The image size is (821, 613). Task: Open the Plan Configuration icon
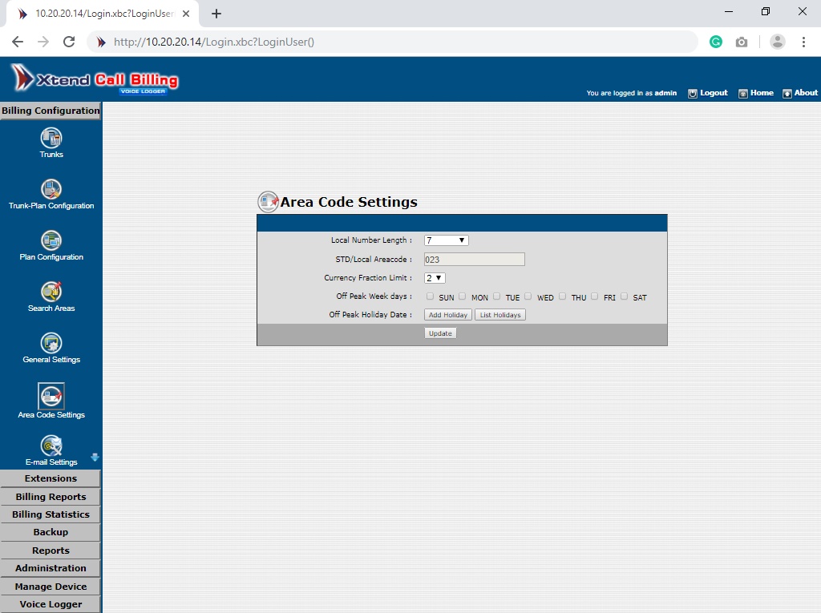click(x=51, y=241)
